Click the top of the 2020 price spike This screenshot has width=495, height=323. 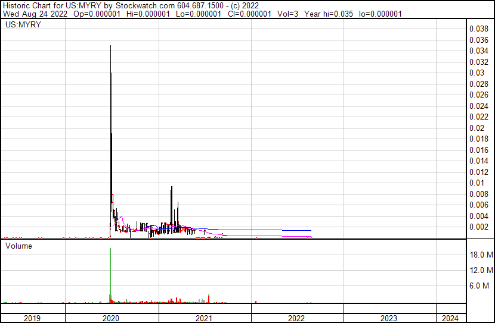(x=111, y=46)
